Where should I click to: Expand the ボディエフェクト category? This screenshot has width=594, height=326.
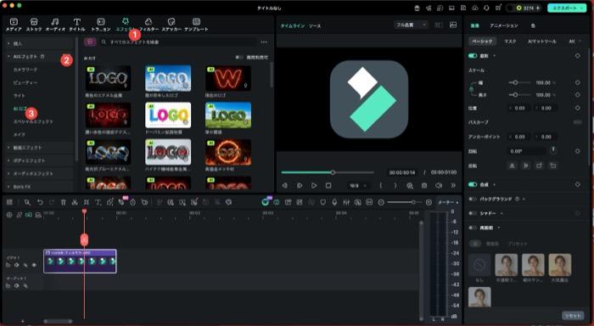(x=39, y=160)
